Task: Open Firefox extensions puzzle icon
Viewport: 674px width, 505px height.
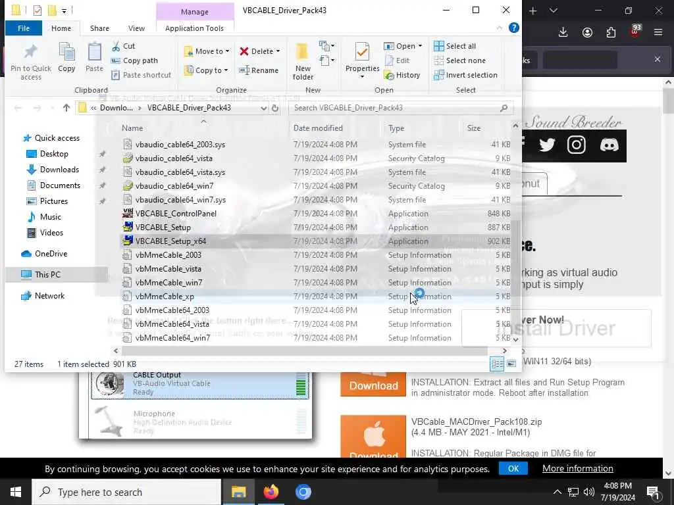Action: point(611,32)
